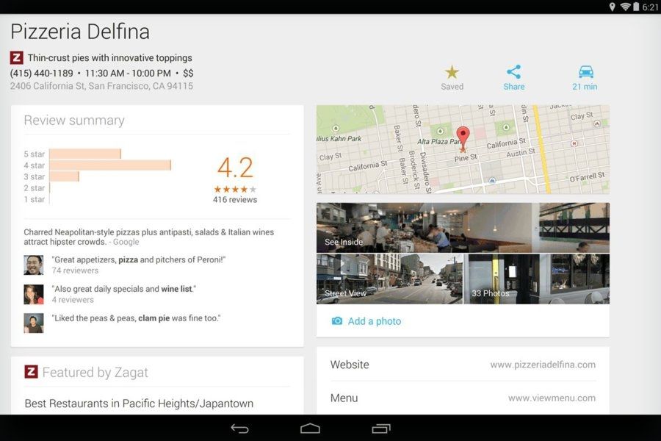Viewport: 661px width, 441px height.
Task: Open the Share icon
Action: pyautogui.click(x=513, y=73)
